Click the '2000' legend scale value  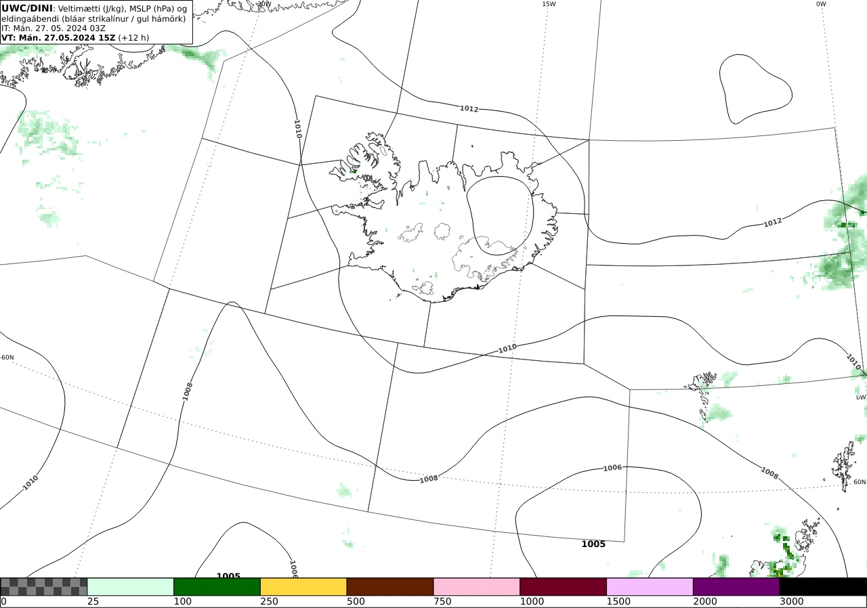pos(705,601)
